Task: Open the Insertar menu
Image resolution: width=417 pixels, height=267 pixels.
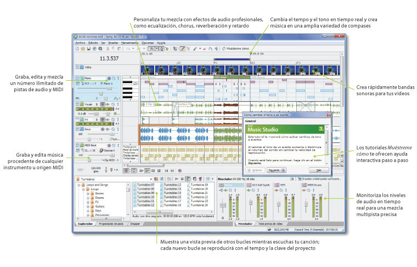Action: pos(113,43)
